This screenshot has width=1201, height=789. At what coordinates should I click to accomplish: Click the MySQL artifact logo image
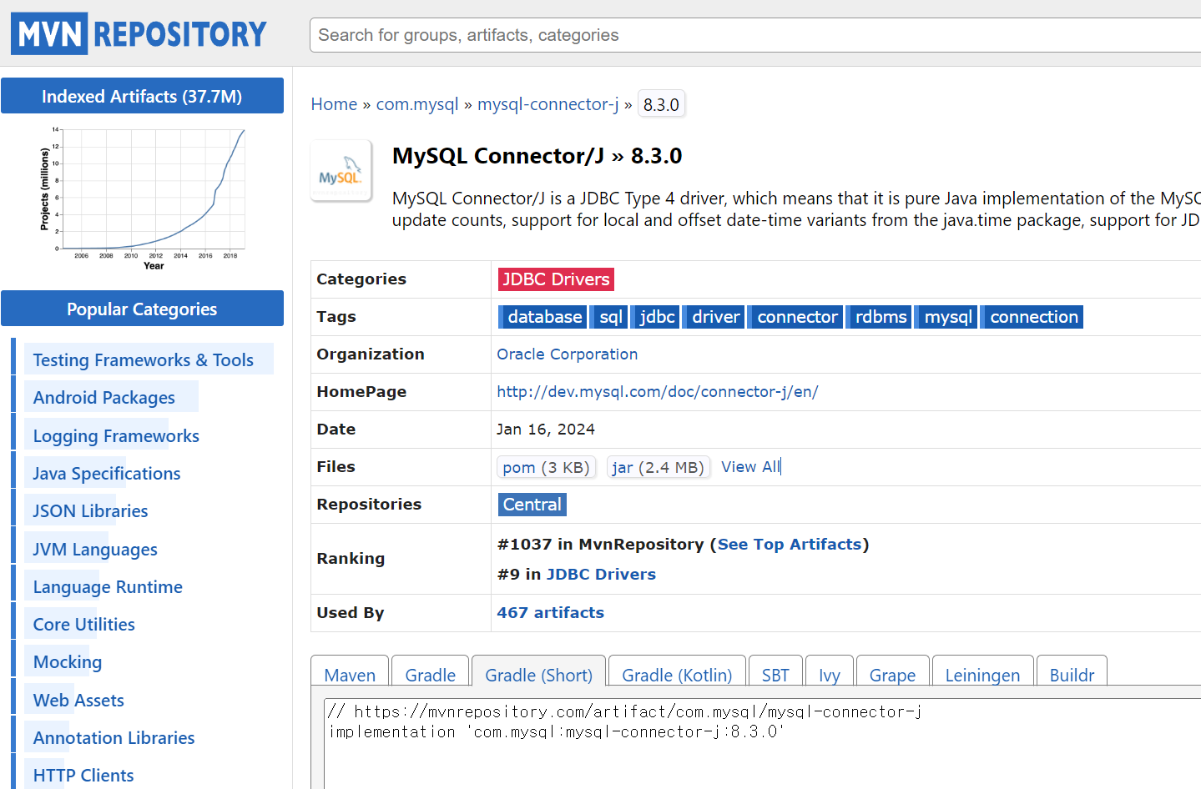pos(341,171)
